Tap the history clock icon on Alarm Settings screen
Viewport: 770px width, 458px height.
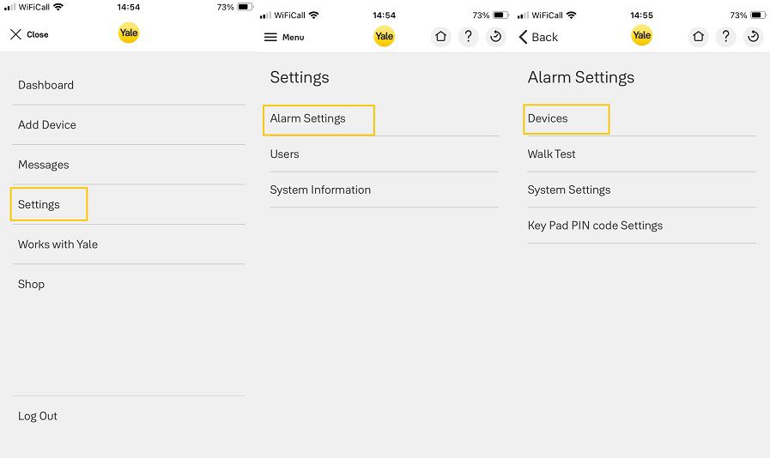click(x=754, y=37)
